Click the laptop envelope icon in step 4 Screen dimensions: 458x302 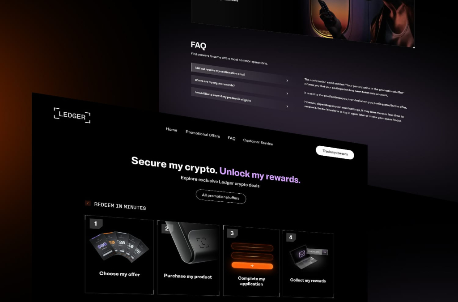coord(302,254)
